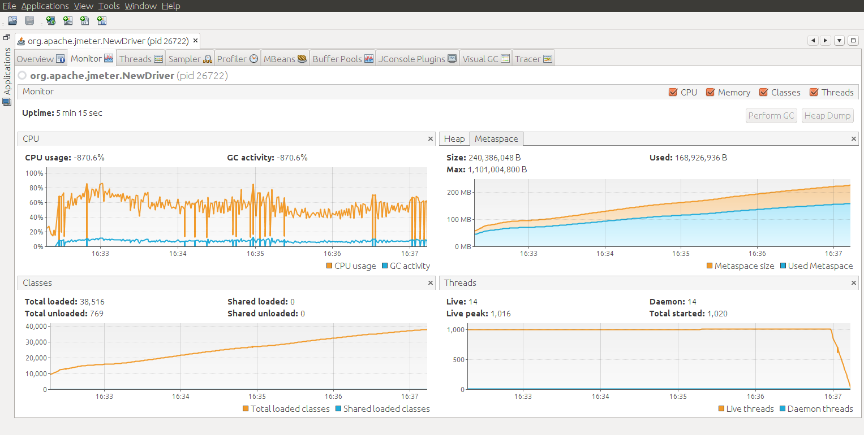Click the Add VM Coredump toolbar icon
Image resolution: width=864 pixels, height=435 pixels.
point(85,20)
